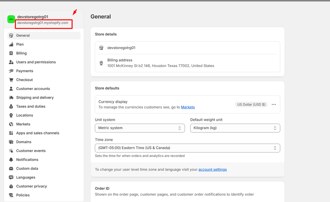Open currency display three-dot options menu

[274, 104]
